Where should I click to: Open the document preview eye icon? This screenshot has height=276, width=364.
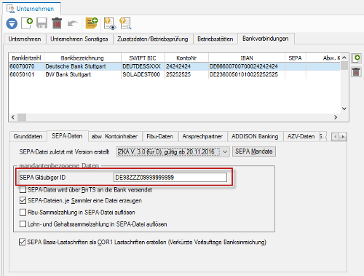[x=110, y=23]
